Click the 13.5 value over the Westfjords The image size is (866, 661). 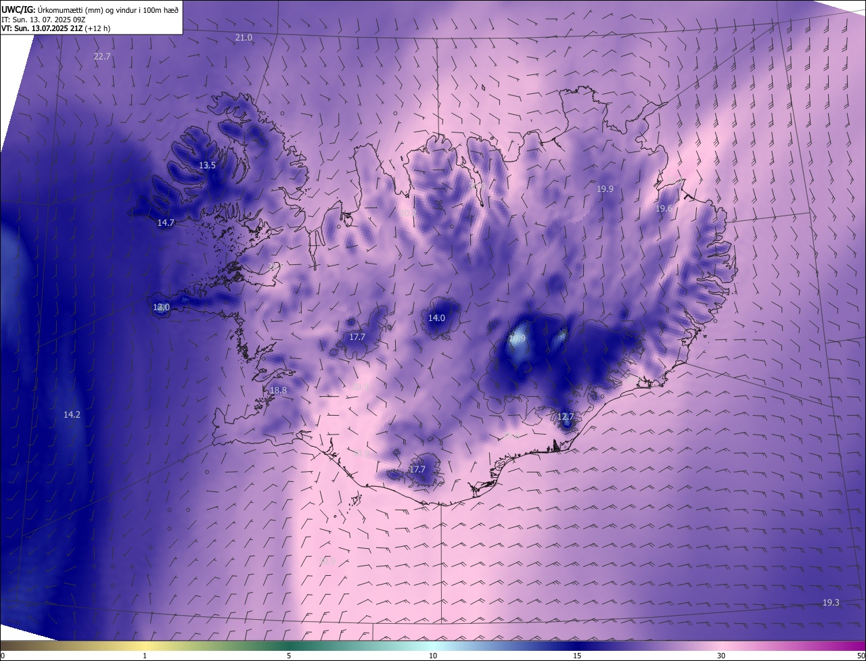point(207,166)
